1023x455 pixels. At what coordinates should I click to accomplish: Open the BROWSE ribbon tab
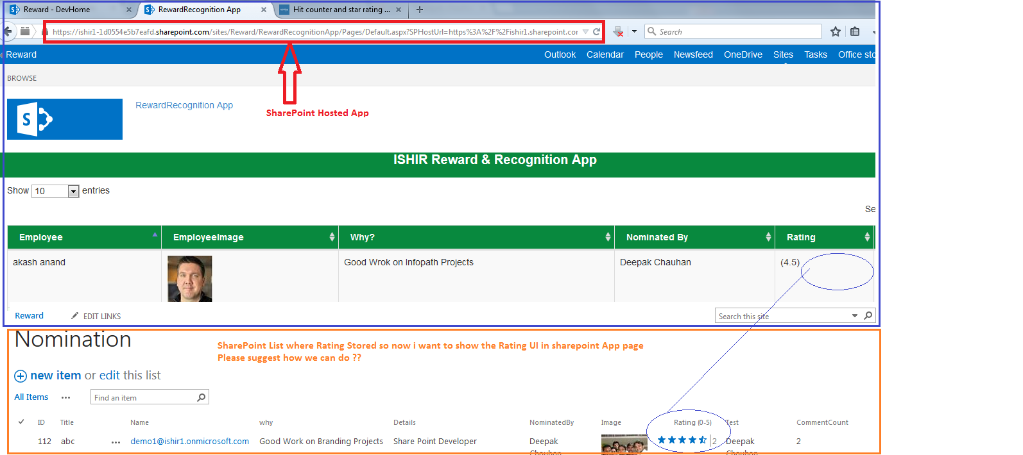point(22,78)
